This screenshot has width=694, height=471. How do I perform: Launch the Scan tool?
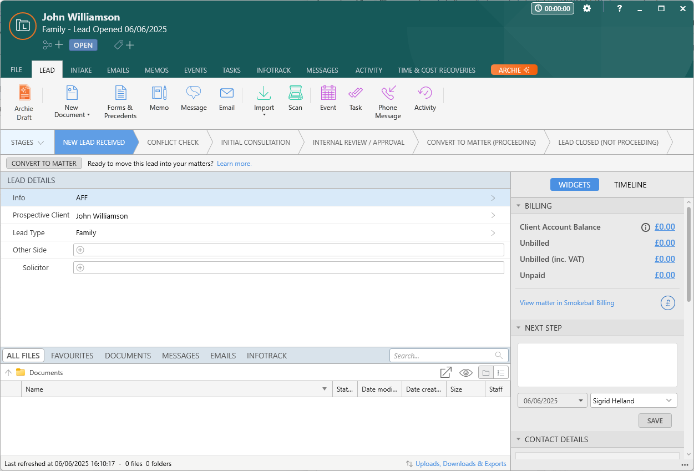tap(295, 99)
